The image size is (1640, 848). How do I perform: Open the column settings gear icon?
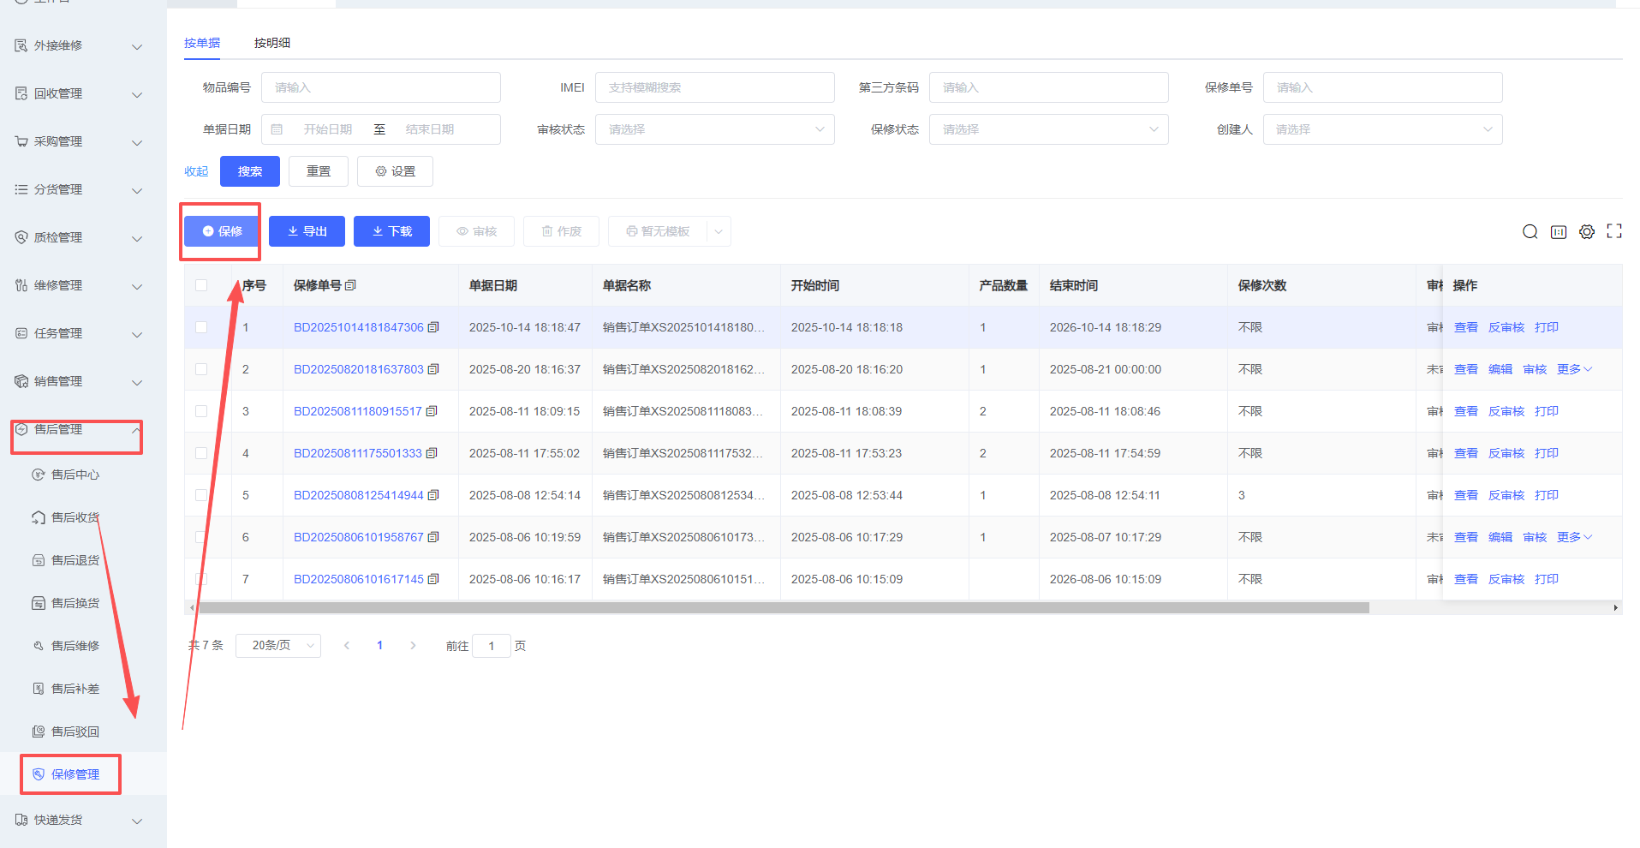coord(1587,232)
